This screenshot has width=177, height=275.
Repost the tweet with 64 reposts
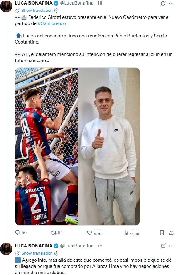[x=53, y=233]
